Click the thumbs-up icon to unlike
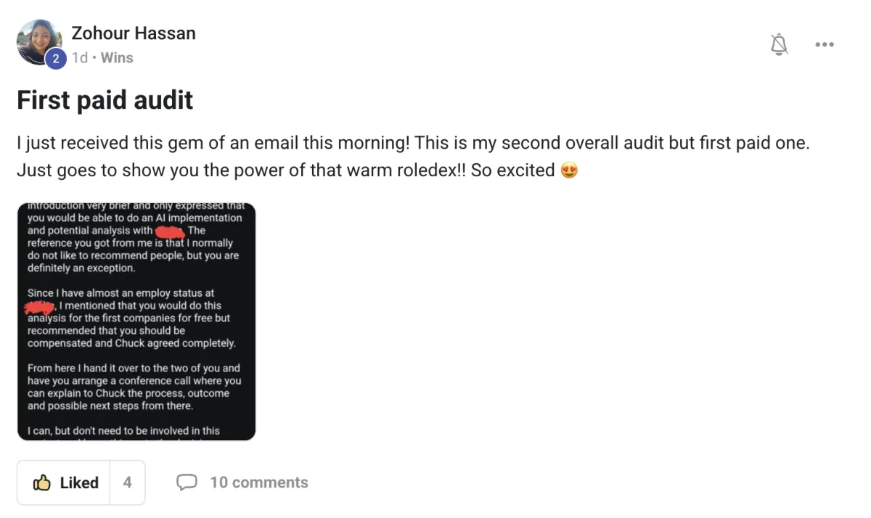Viewport: 871px width, 518px height. (42, 482)
